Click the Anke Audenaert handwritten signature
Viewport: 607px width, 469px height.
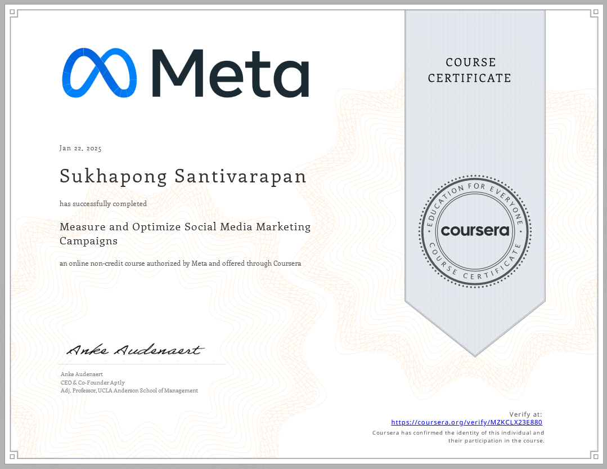[x=134, y=350]
